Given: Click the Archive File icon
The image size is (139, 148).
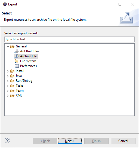Looking at the screenshot, I should (x=17, y=56).
